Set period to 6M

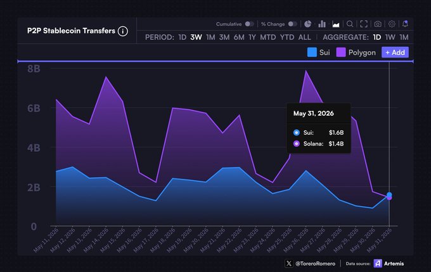pyautogui.click(x=239, y=37)
